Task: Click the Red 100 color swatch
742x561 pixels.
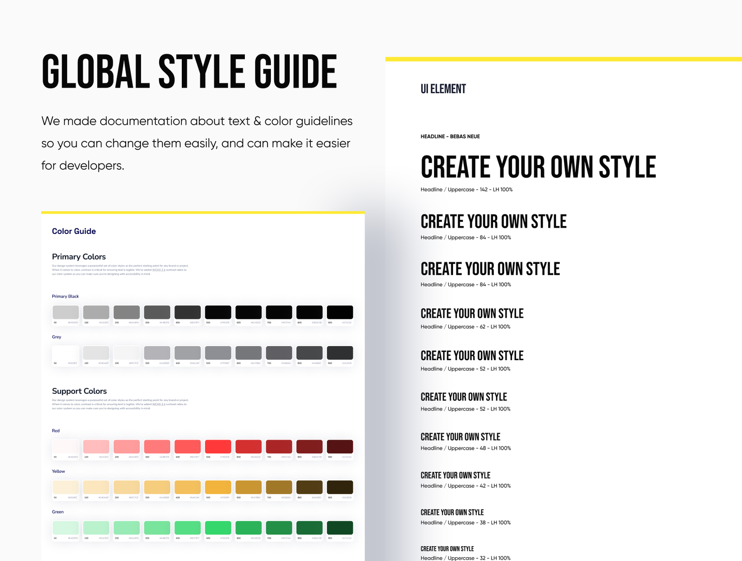Action: (x=96, y=447)
